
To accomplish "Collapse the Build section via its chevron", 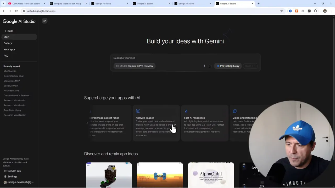I will pyautogui.click(x=5, y=31).
